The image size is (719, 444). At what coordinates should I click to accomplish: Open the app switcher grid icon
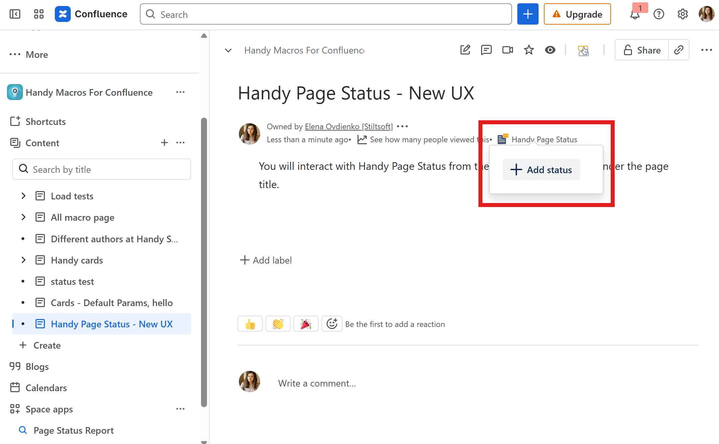[x=39, y=14]
